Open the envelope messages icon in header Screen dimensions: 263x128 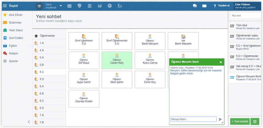(204, 6)
